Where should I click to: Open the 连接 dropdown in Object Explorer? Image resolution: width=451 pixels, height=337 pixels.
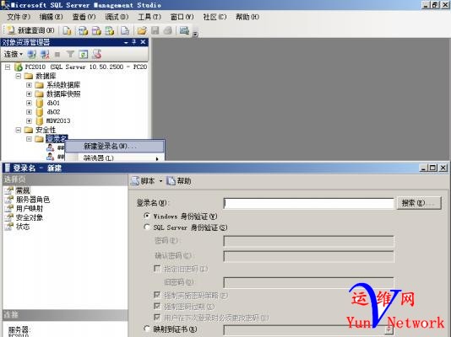(x=13, y=54)
